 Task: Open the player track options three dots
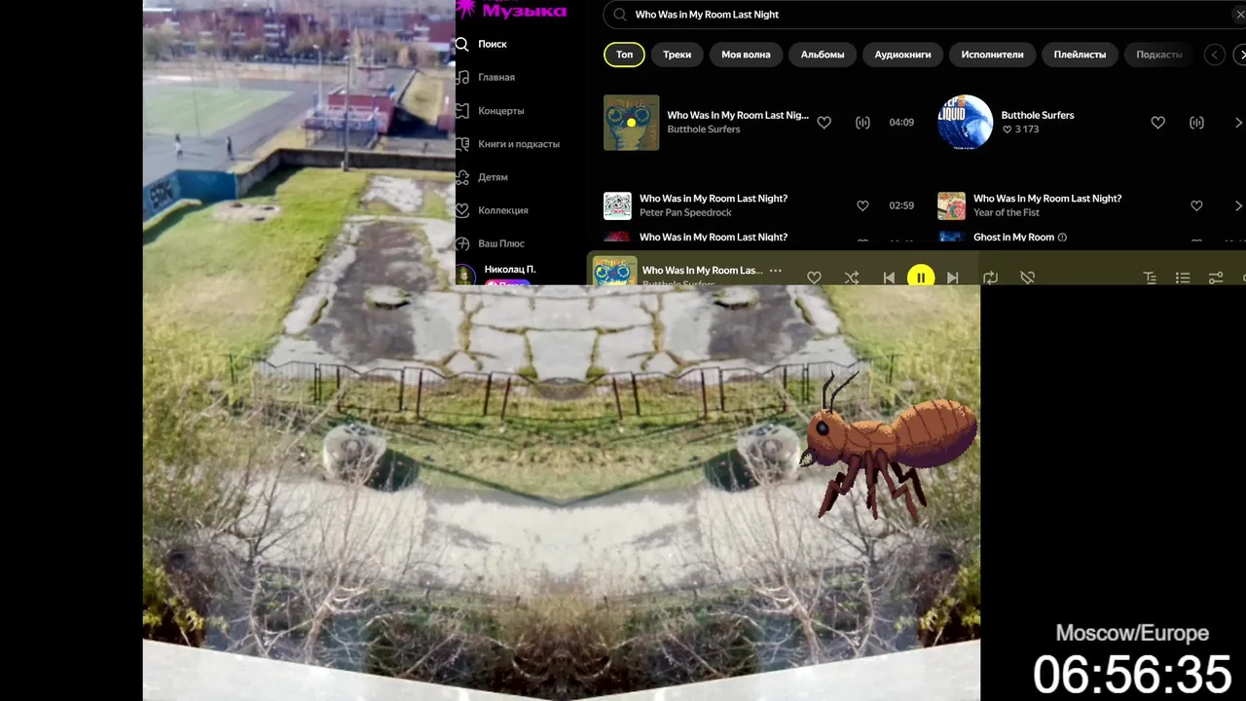775,271
